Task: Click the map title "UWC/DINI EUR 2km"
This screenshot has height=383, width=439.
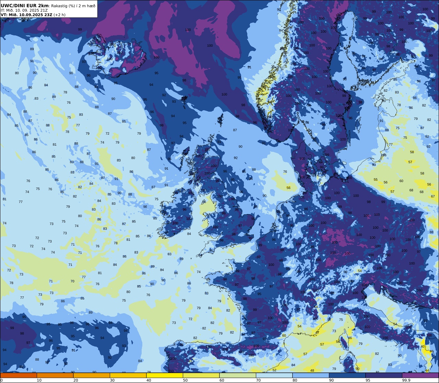Action: coord(25,5)
